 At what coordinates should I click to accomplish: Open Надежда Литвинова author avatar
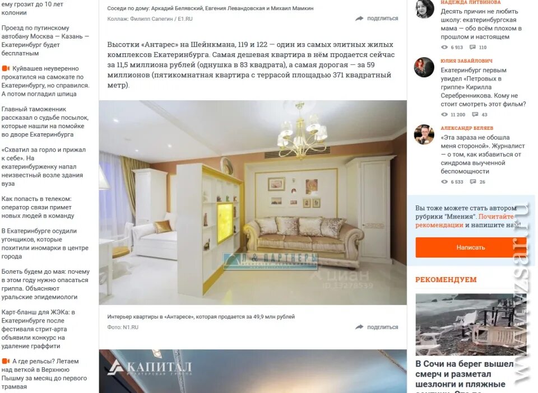tap(424, 8)
